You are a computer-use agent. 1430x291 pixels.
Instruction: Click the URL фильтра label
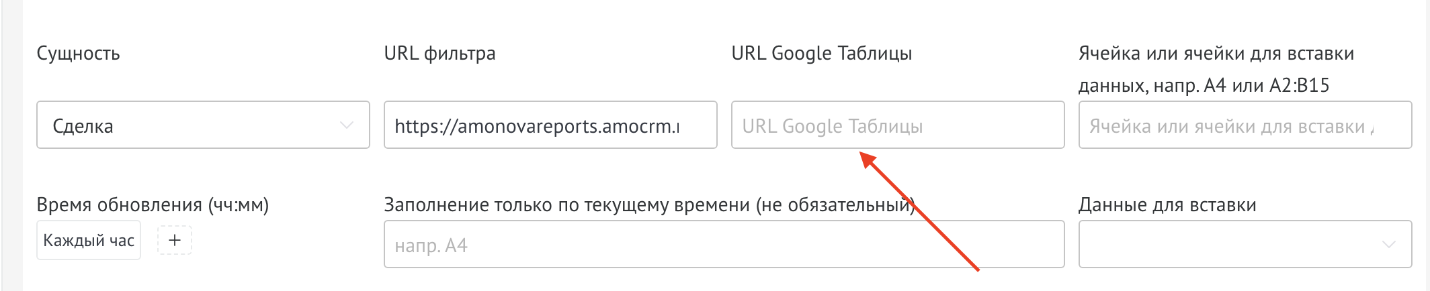439,54
